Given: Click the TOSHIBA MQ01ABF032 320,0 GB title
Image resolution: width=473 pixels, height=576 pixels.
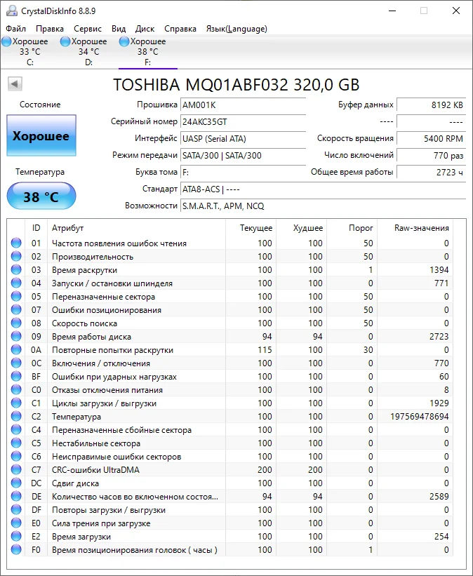Looking at the screenshot, I should pyautogui.click(x=236, y=84).
